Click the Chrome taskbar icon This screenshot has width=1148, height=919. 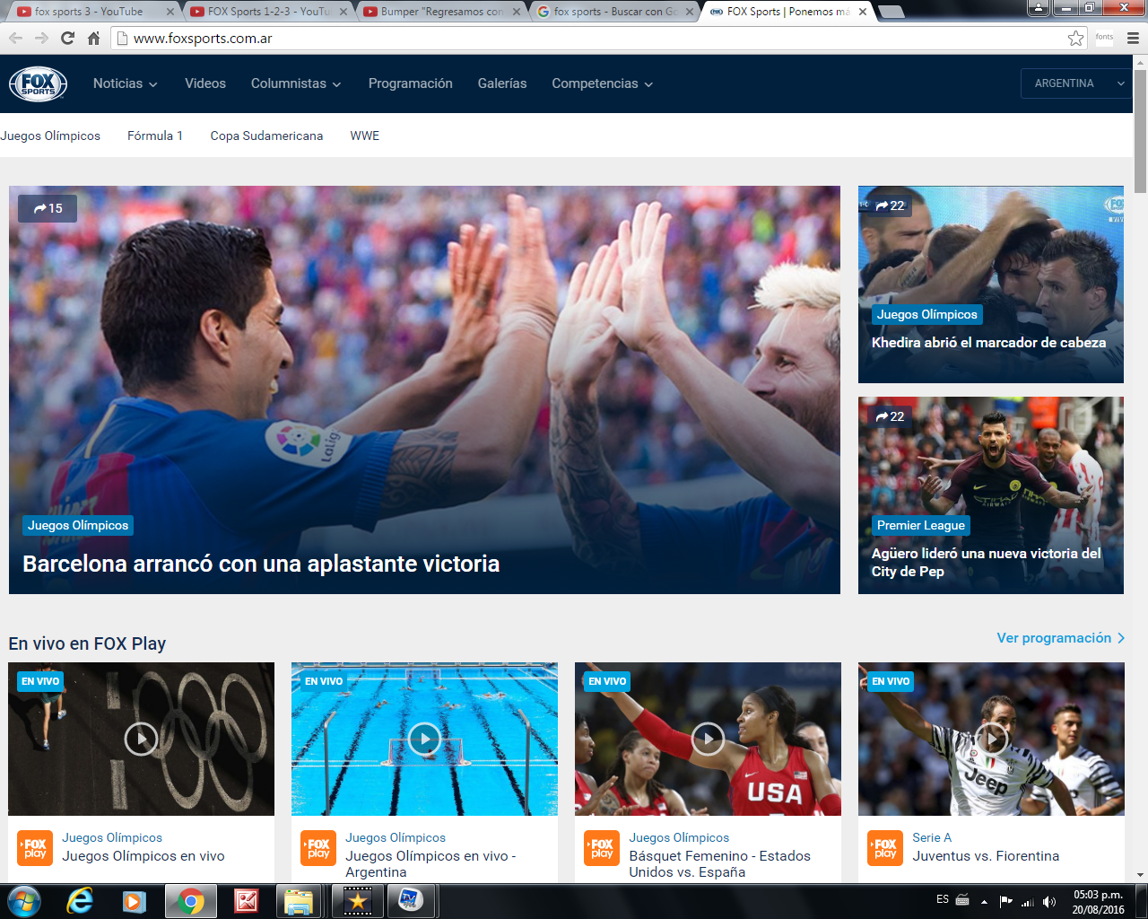click(190, 900)
